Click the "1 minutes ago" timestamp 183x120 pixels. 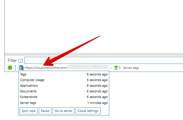[97, 103]
